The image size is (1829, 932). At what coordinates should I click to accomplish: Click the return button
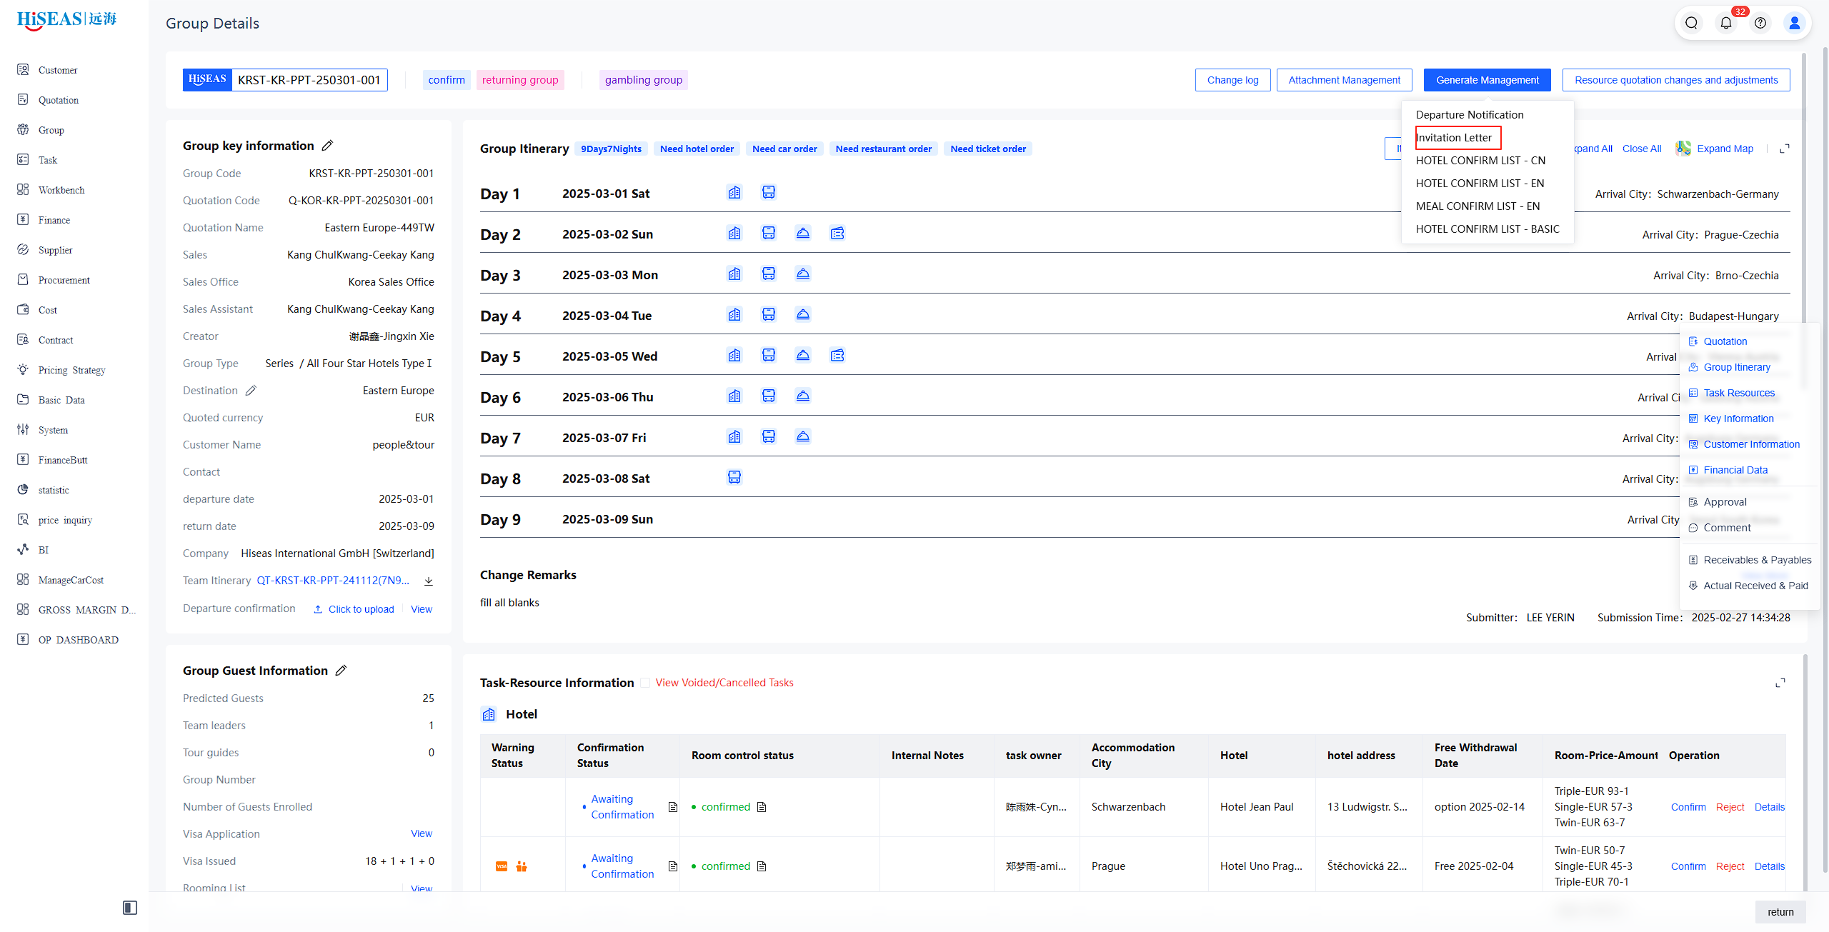click(x=1780, y=912)
